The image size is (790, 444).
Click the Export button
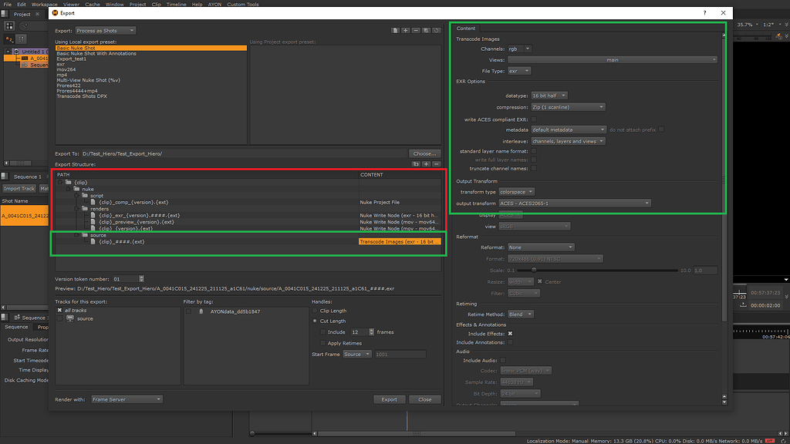point(390,399)
